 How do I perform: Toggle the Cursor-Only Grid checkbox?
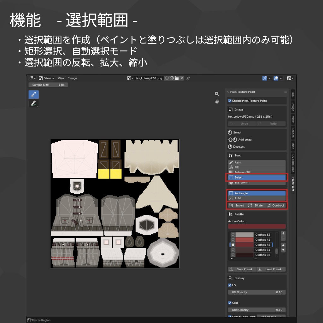(x=230, y=317)
